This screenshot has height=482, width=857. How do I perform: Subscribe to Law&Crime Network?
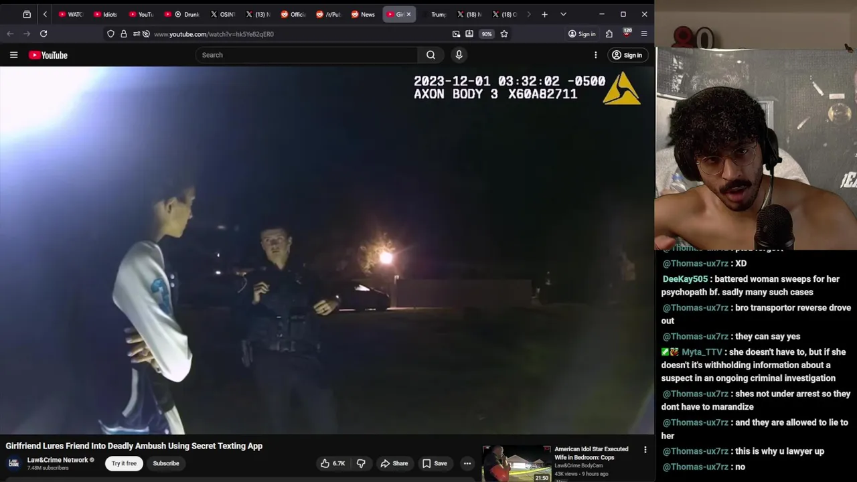pyautogui.click(x=166, y=463)
